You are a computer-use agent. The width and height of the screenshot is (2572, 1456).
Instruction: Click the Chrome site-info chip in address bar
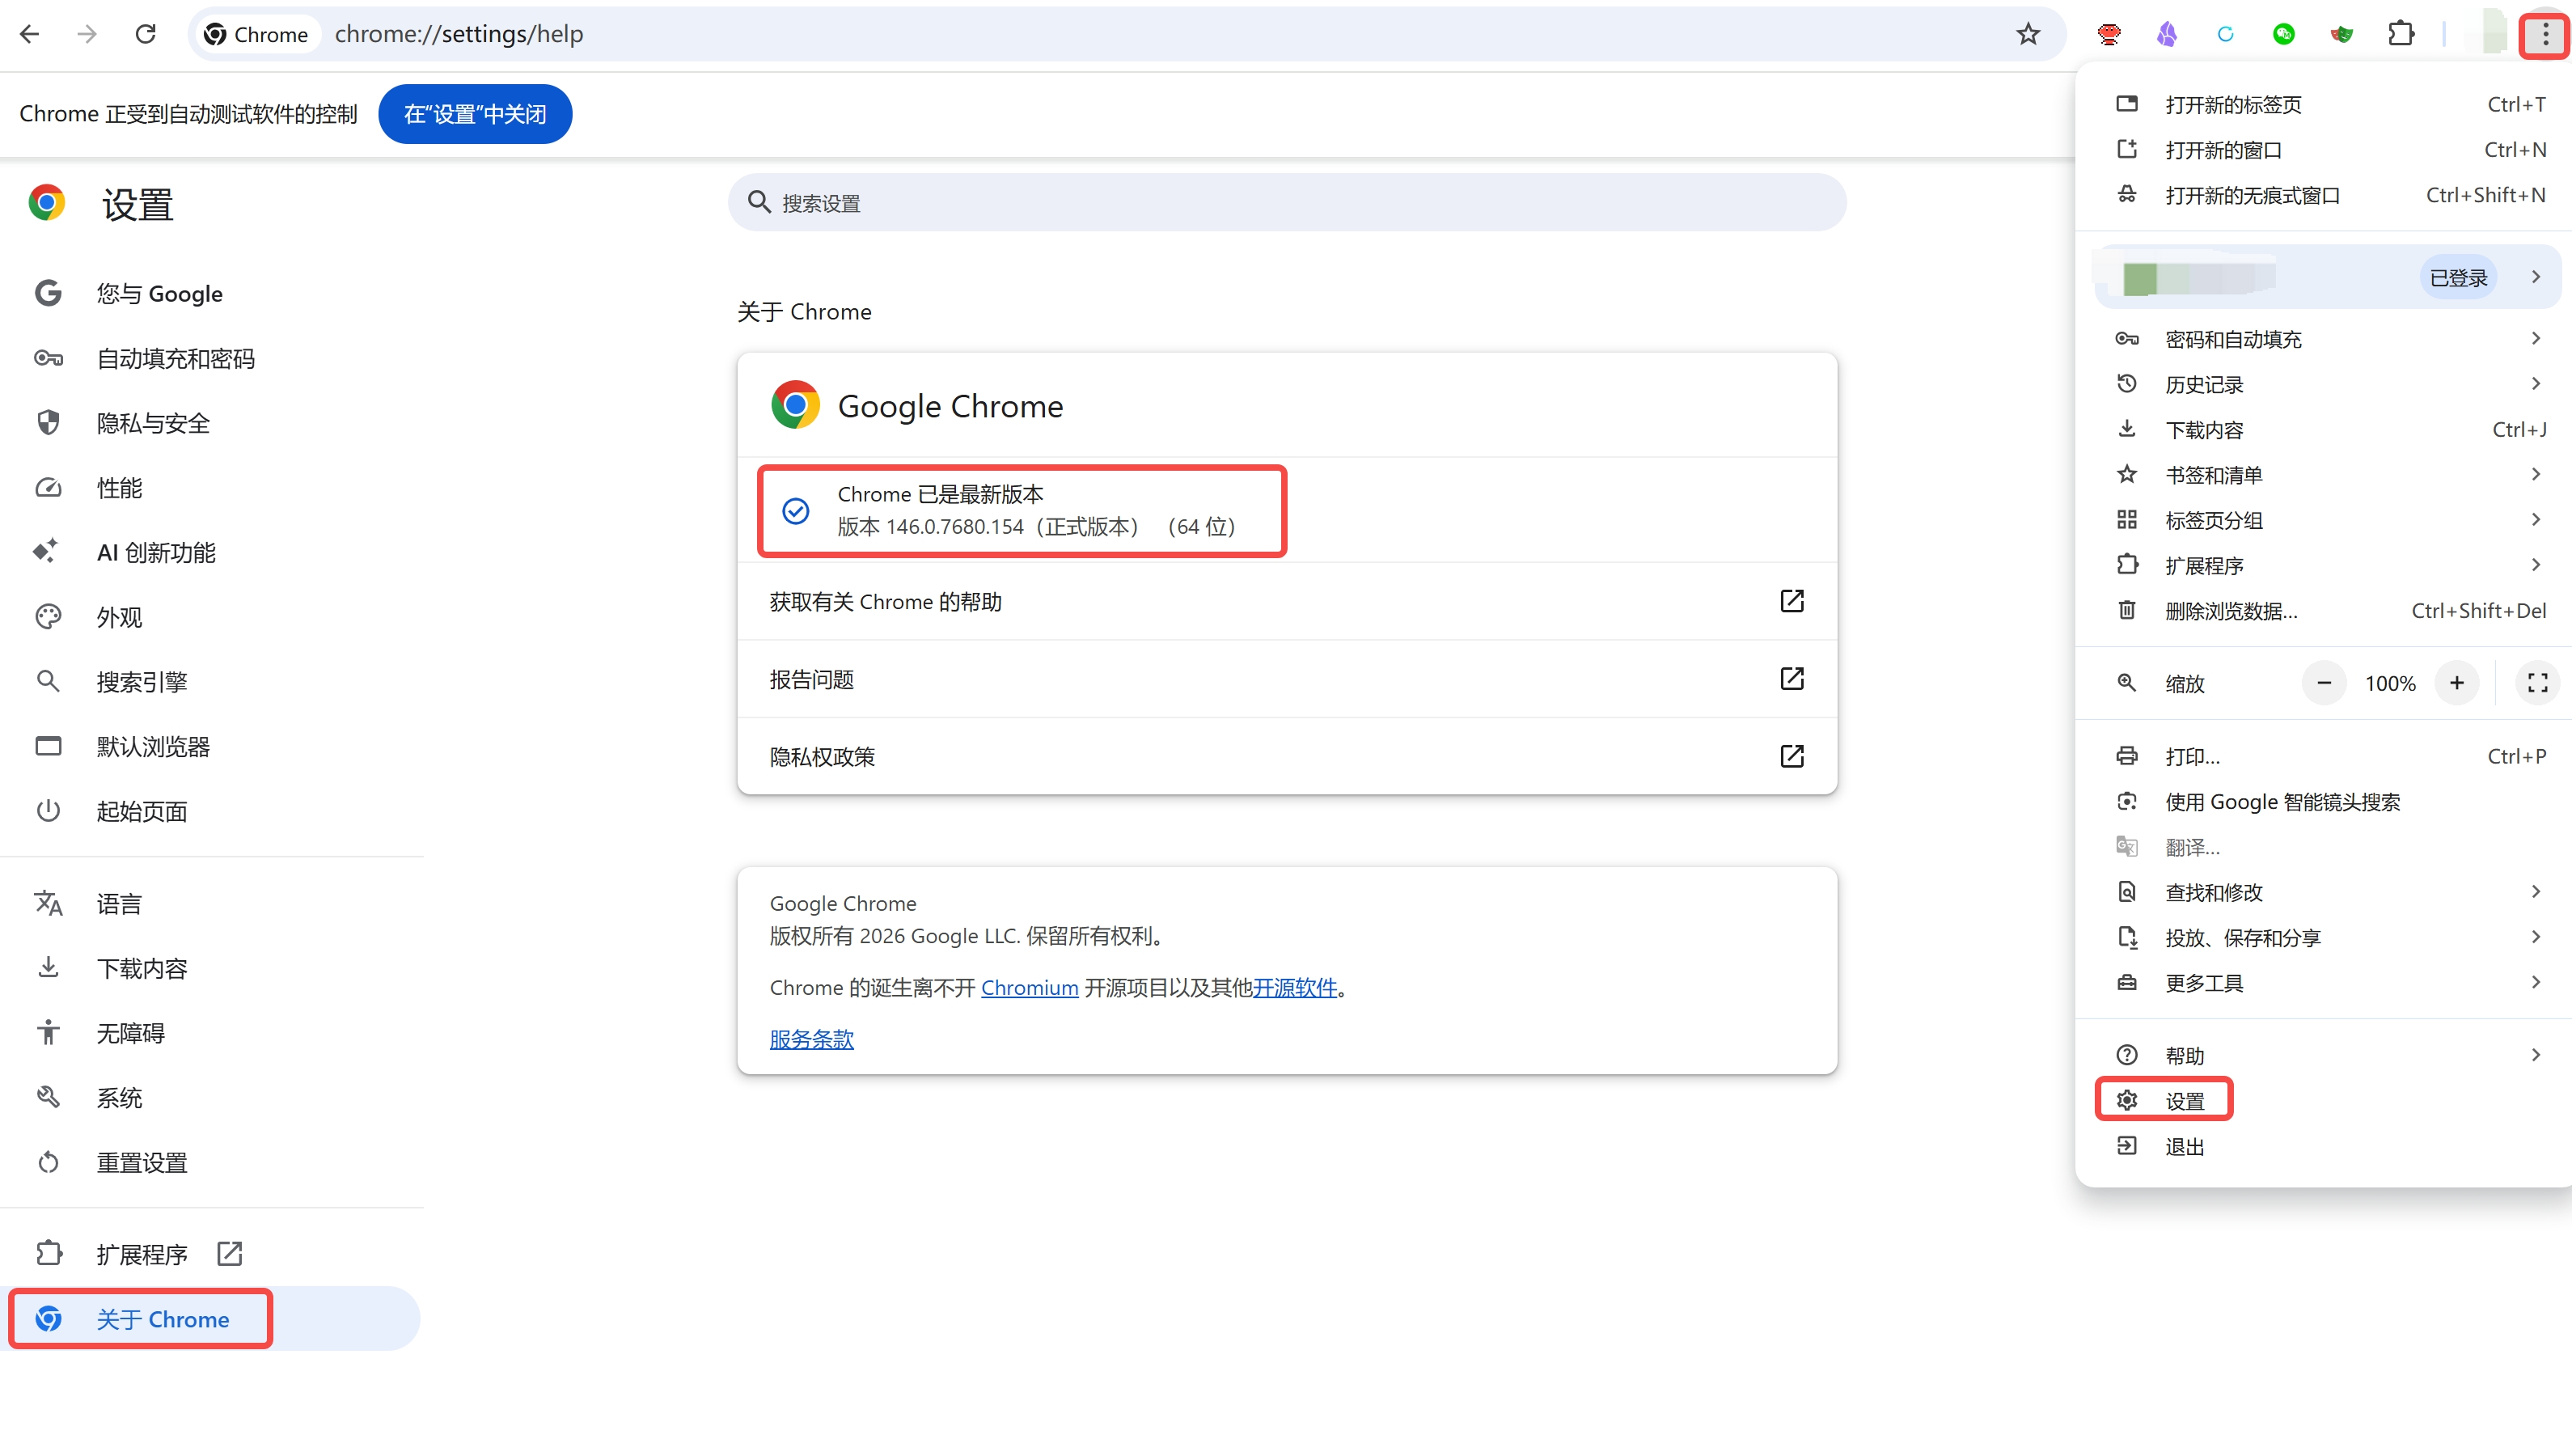coord(257,34)
